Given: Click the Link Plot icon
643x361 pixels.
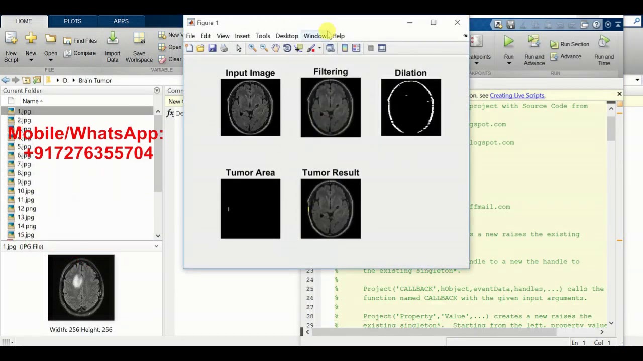Looking at the screenshot, I should 330,48.
